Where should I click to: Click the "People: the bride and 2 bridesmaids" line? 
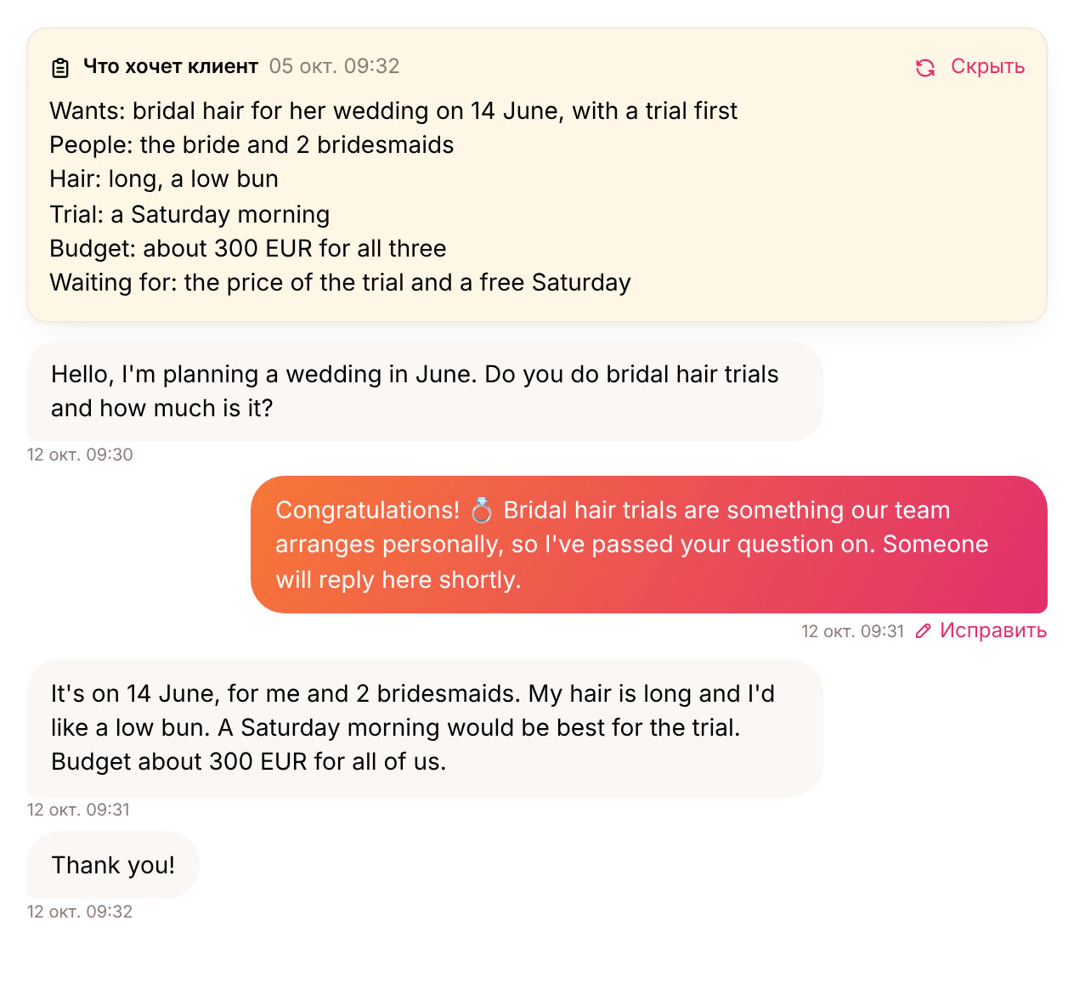252,144
